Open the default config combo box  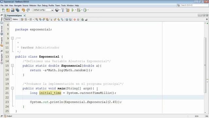coord(43,10)
